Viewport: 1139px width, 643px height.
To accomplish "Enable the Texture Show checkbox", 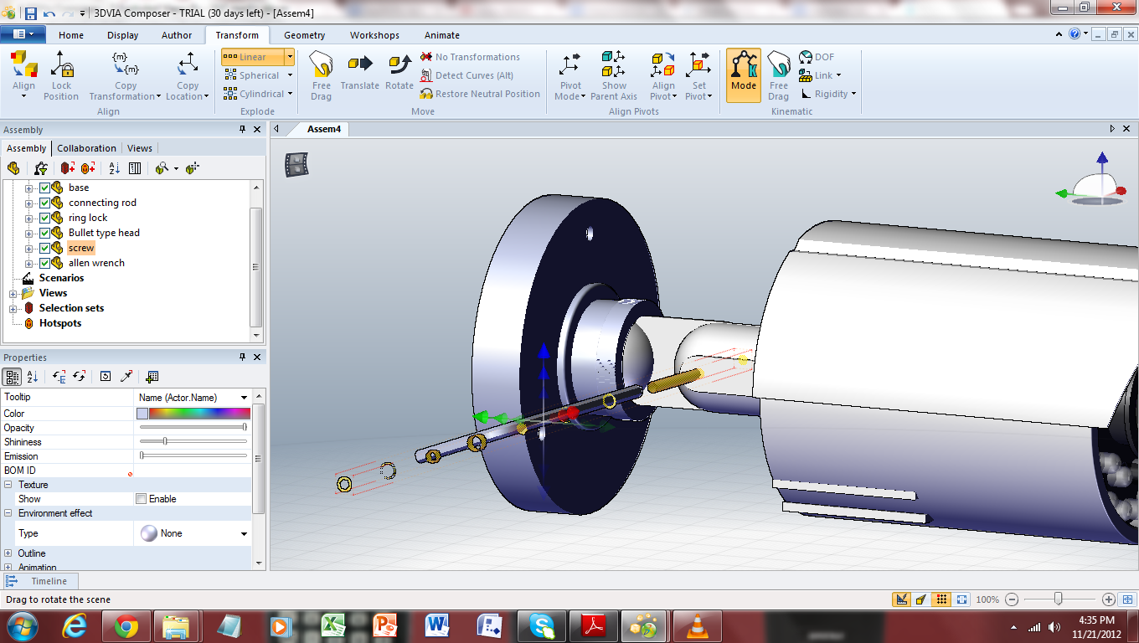I will click(x=141, y=499).
